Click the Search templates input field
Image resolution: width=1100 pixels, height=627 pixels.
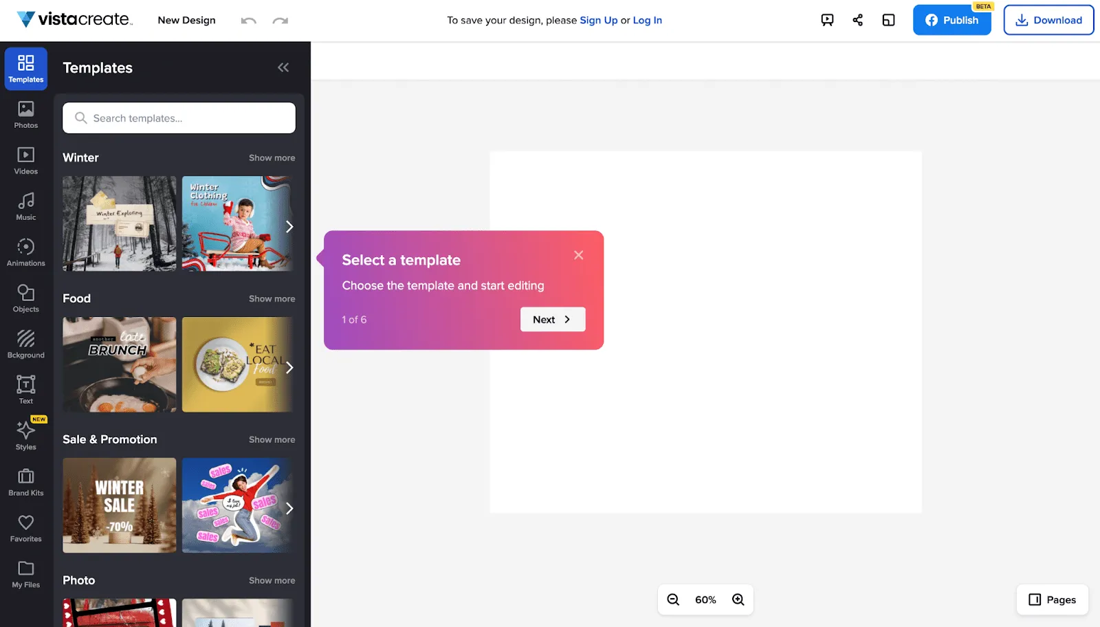click(179, 118)
